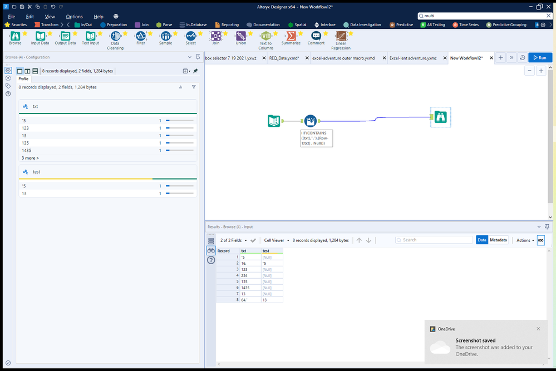Move tool categories forward with right chevron
The image size is (556, 371).
(x=550, y=25)
